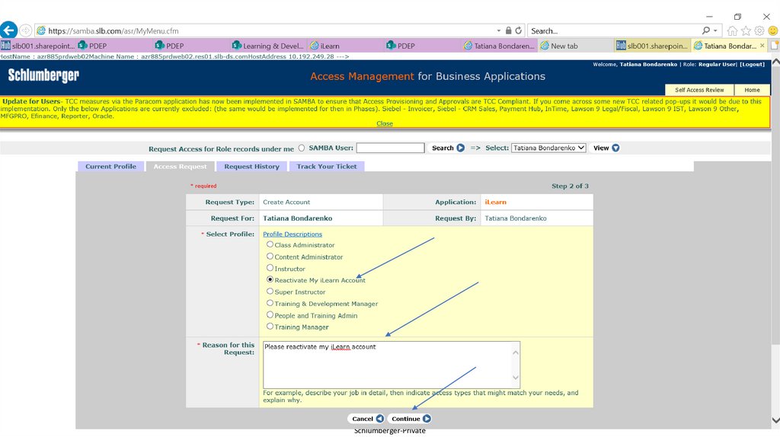Image resolution: width=780 pixels, height=437 pixels.
Task: Open browser home icon
Action: pos(732,30)
